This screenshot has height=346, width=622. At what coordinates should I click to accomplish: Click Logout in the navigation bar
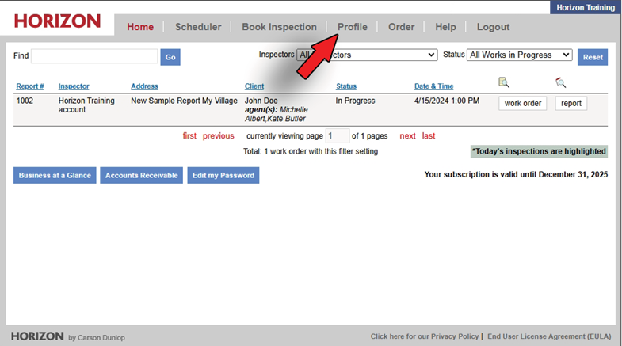coord(493,27)
